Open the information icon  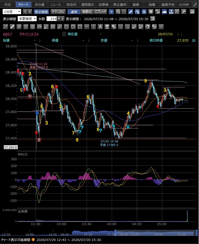point(151,12)
